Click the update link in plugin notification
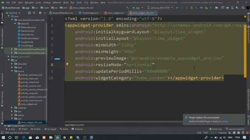This screenshot has width=250, height=140. [225, 121]
